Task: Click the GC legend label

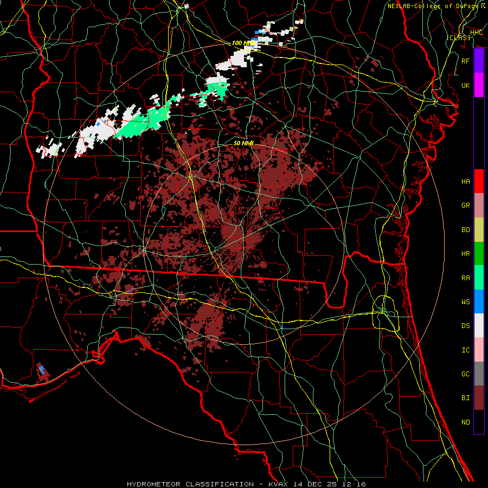Action: (466, 374)
